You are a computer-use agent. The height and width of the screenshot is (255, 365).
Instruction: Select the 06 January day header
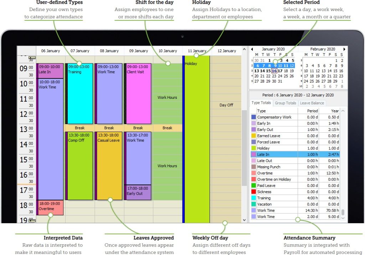click(50, 51)
